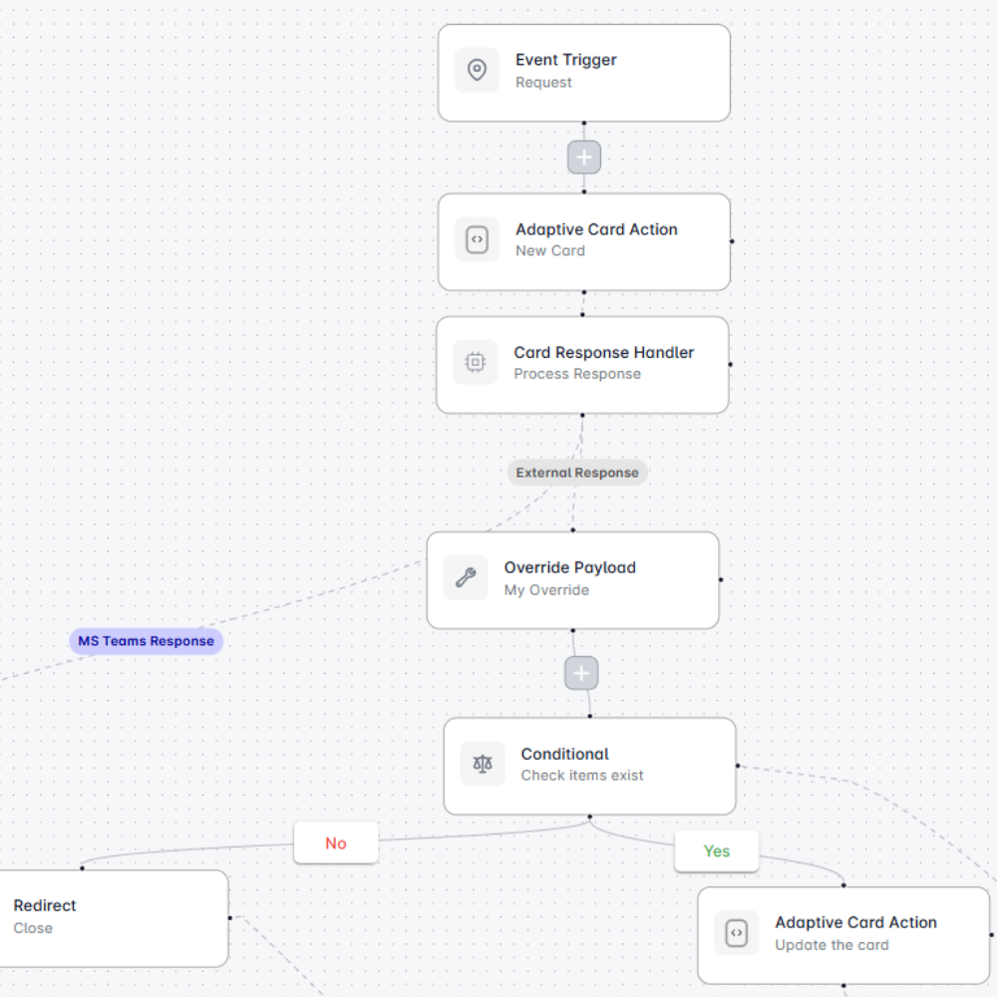This screenshot has height=997, width=997.
Task: Click the 'Check items exist' subtitle text
Action: pos(582,776)
